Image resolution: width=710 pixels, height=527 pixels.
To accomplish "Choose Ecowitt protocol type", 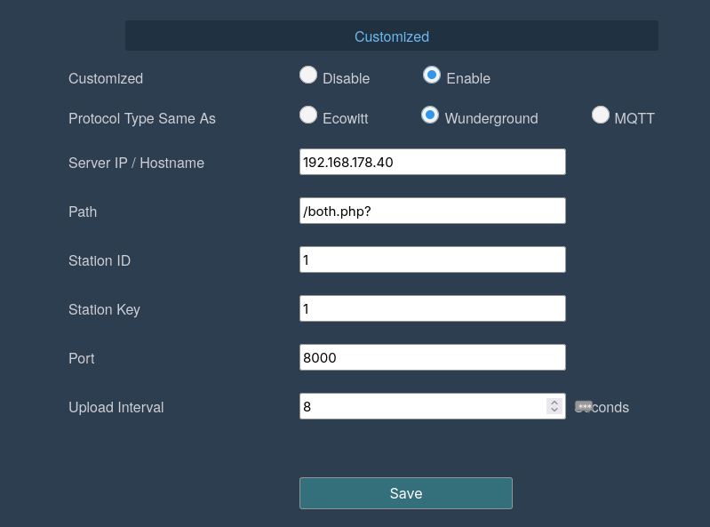I will (308, 115).
